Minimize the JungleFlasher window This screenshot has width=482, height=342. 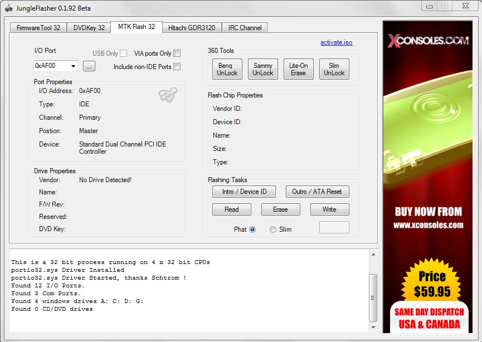pyautogui.click(x=430, y=6)
